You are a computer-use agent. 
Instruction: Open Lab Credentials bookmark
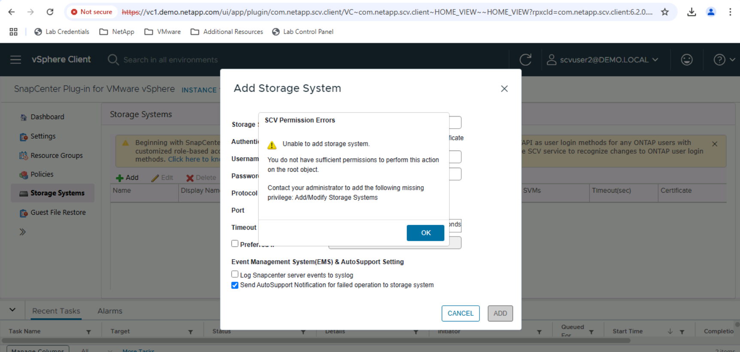coord(62,32)
